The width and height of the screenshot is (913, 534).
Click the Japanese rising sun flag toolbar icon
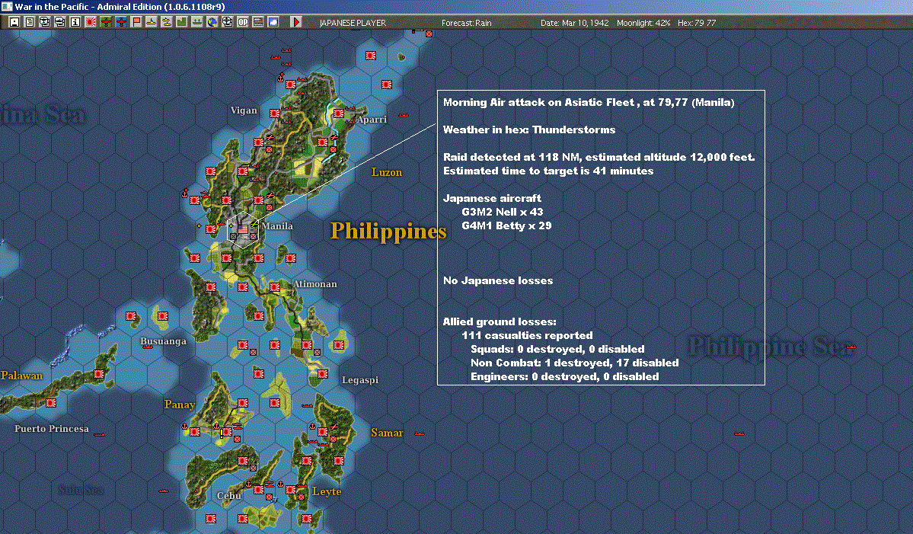[x=91, y=22]
